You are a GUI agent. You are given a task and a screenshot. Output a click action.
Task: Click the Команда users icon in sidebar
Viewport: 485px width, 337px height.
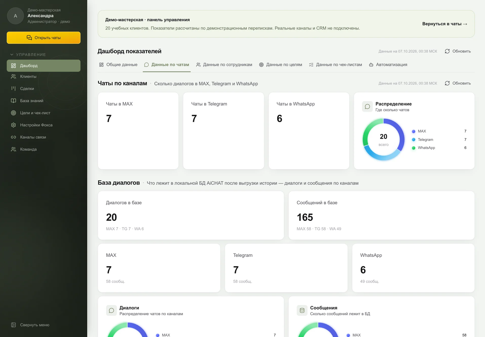[13, 149]
